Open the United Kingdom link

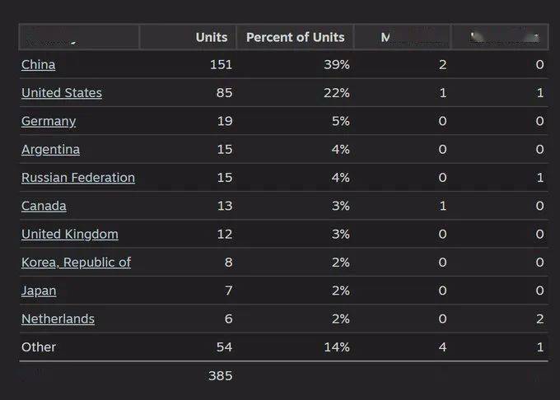70,234
